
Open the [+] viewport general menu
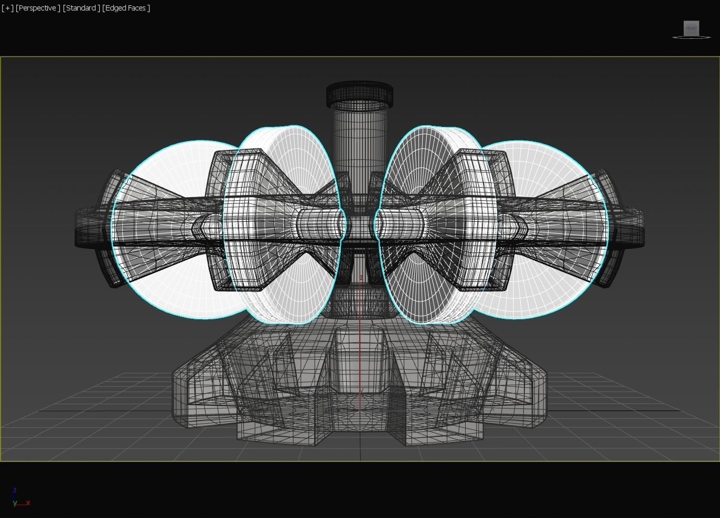pyautogui.click(x=7, y=8)
